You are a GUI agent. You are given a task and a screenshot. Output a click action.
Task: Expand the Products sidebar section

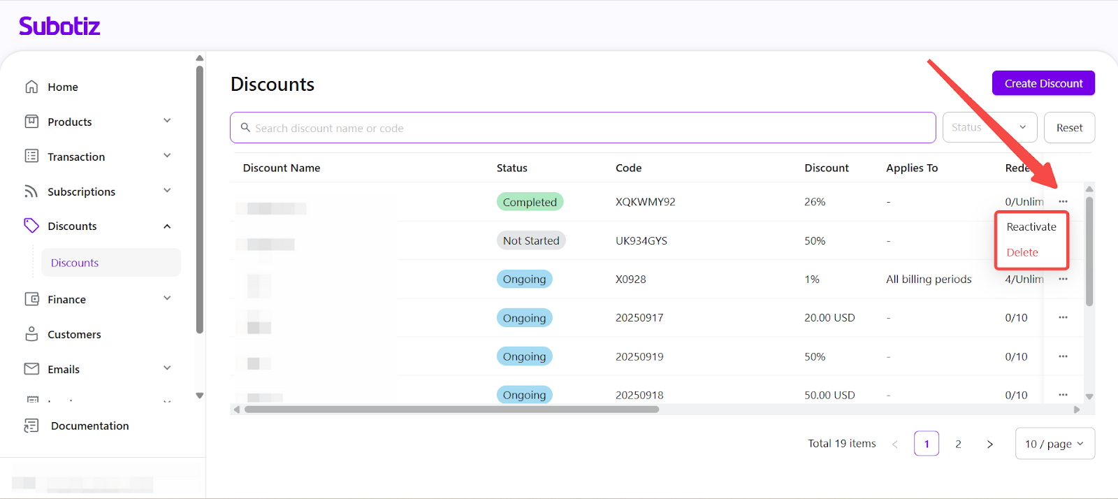[x=167, y=121]
